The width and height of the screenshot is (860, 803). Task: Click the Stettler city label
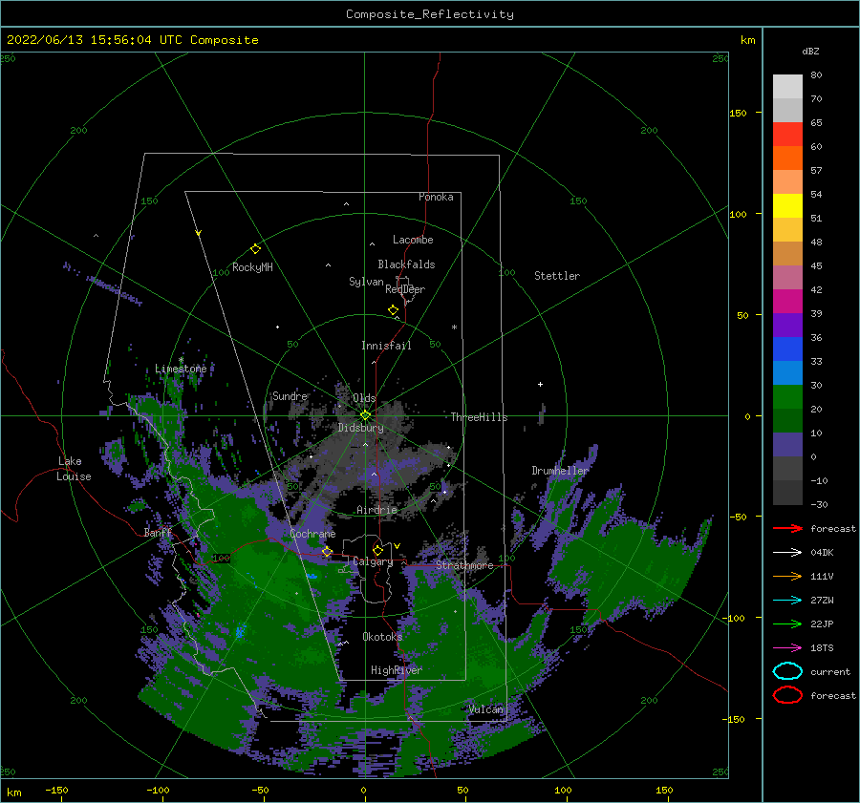557,276
